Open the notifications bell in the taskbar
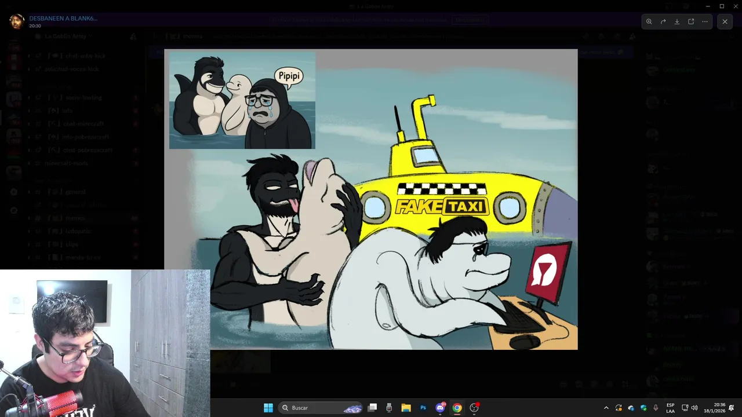This screenshot has width=742, height=417. (x=732, y=408)
